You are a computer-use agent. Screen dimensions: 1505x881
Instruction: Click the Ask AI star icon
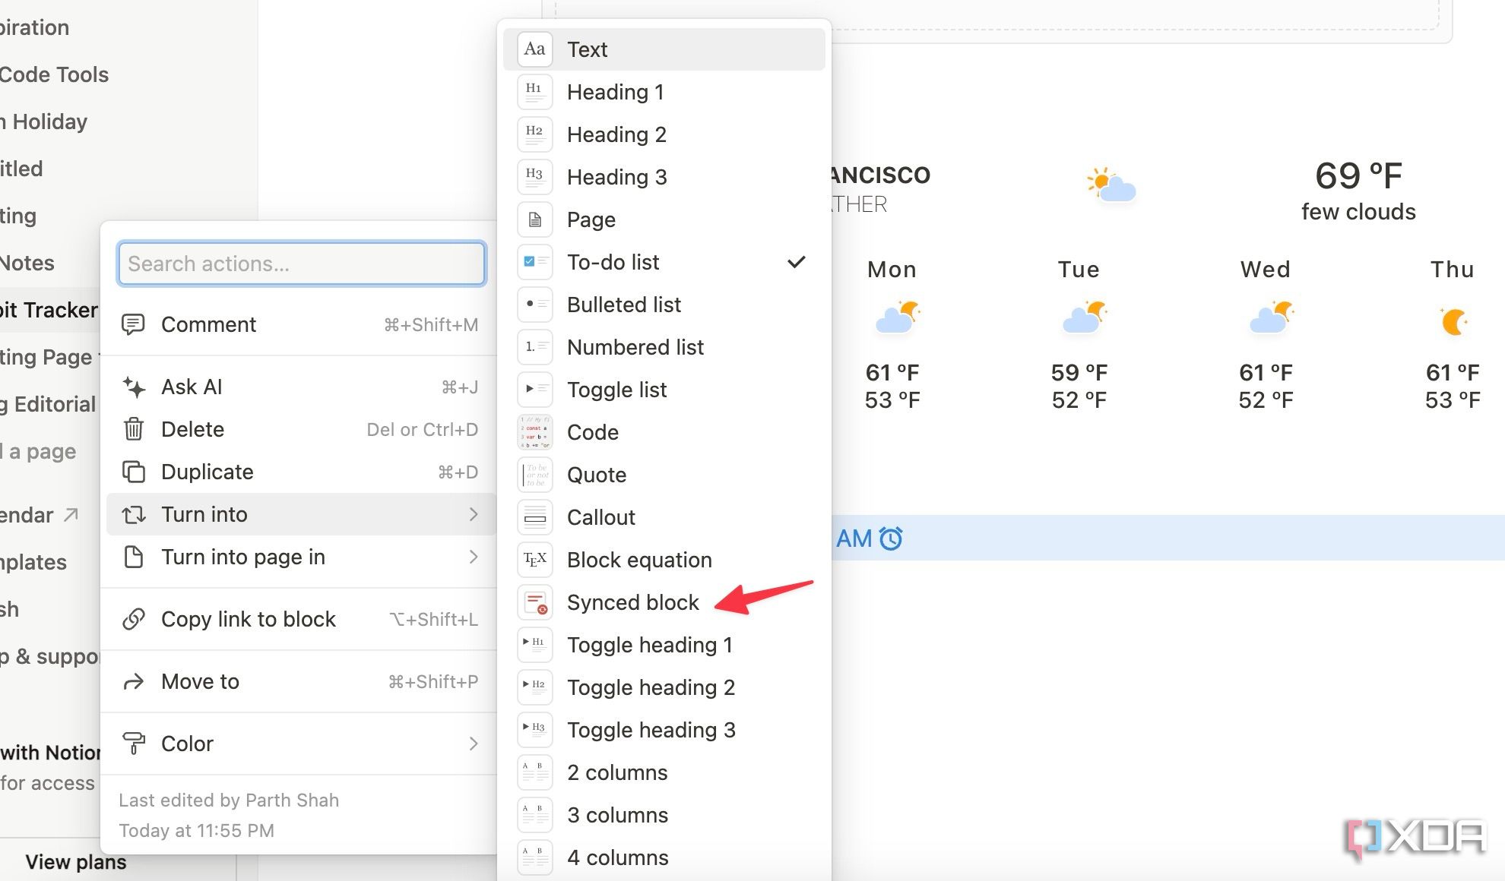tap(135, 387)
